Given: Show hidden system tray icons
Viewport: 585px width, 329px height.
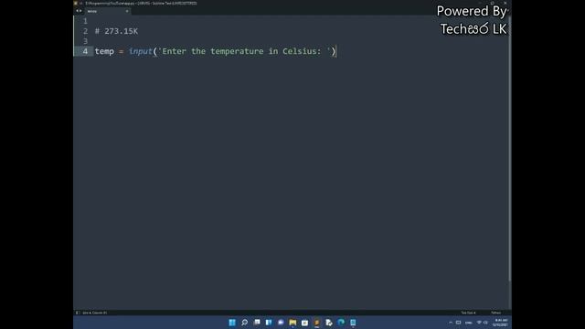Looking at the screenshot, I should [x=451, y=323].
